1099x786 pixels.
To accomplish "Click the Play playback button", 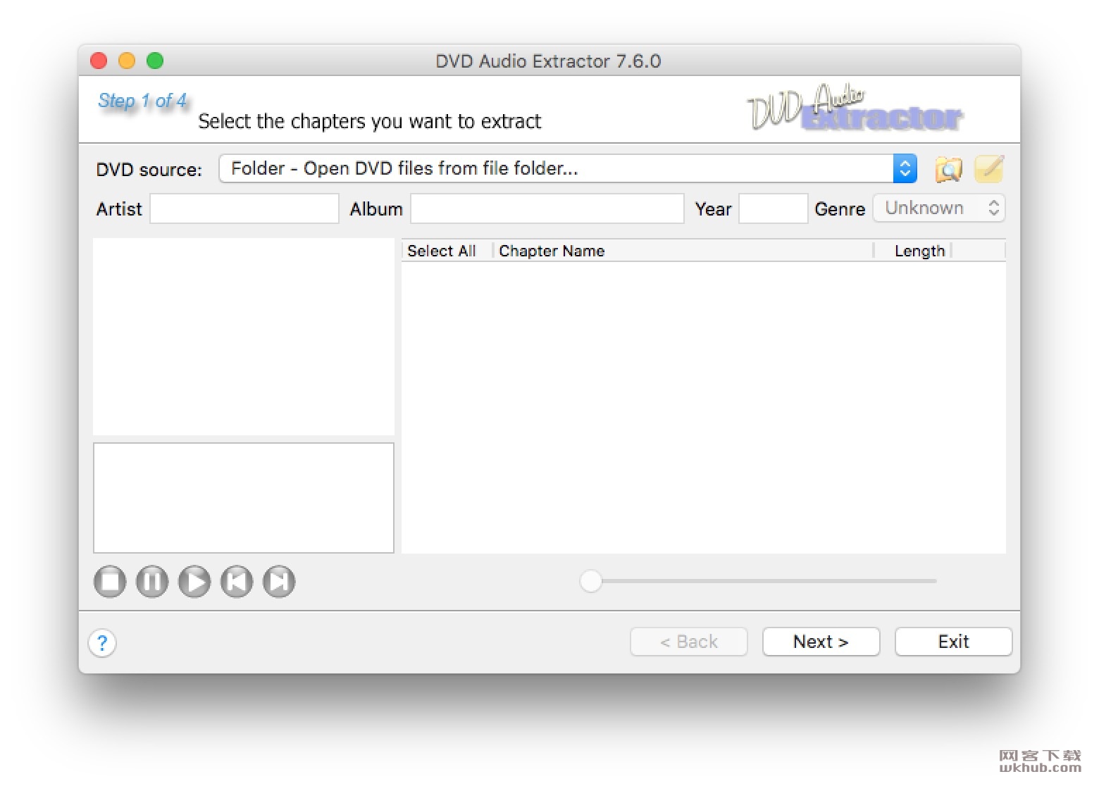I will click(194, 582).
